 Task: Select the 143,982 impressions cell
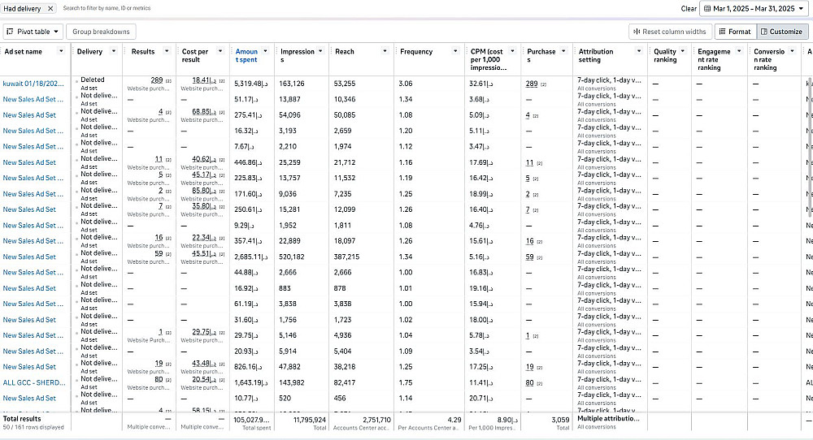click(292, 382)
